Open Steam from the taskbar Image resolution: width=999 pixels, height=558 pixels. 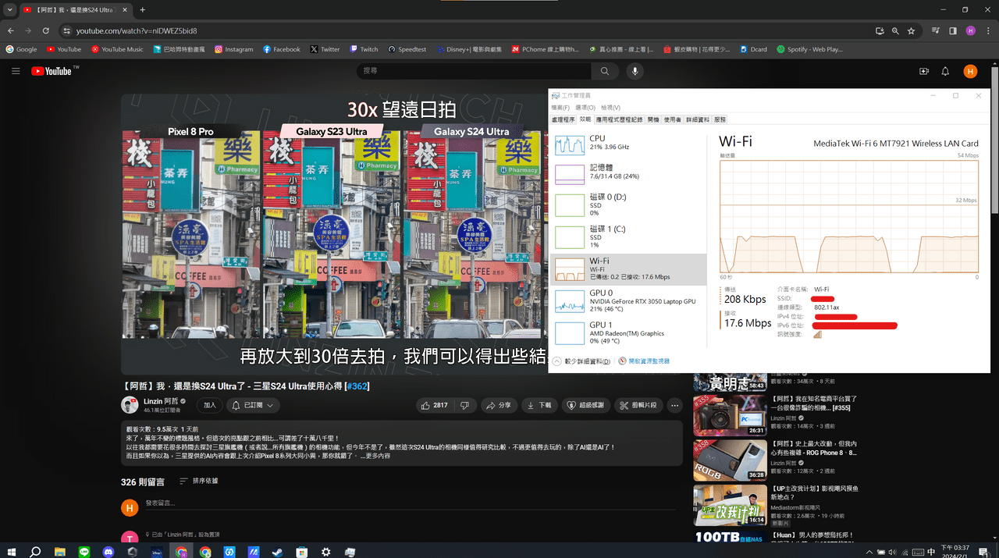coord(278,551)
